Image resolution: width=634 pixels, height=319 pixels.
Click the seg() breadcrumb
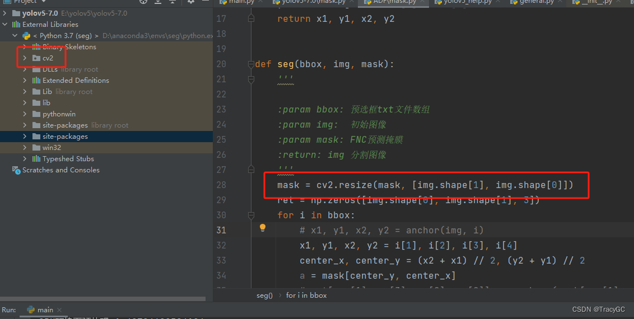tap(264, 295)
